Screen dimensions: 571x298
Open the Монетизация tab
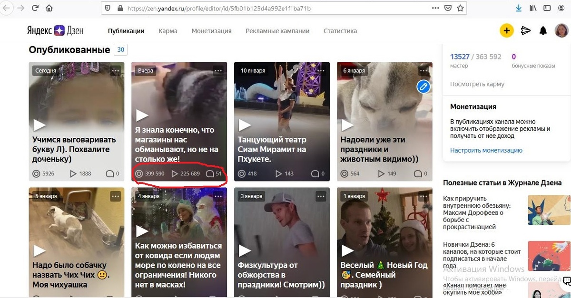[212, 31]
